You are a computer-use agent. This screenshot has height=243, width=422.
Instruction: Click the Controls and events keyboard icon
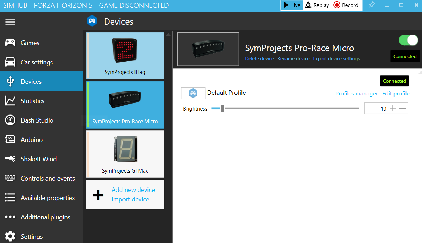point(10,179)
